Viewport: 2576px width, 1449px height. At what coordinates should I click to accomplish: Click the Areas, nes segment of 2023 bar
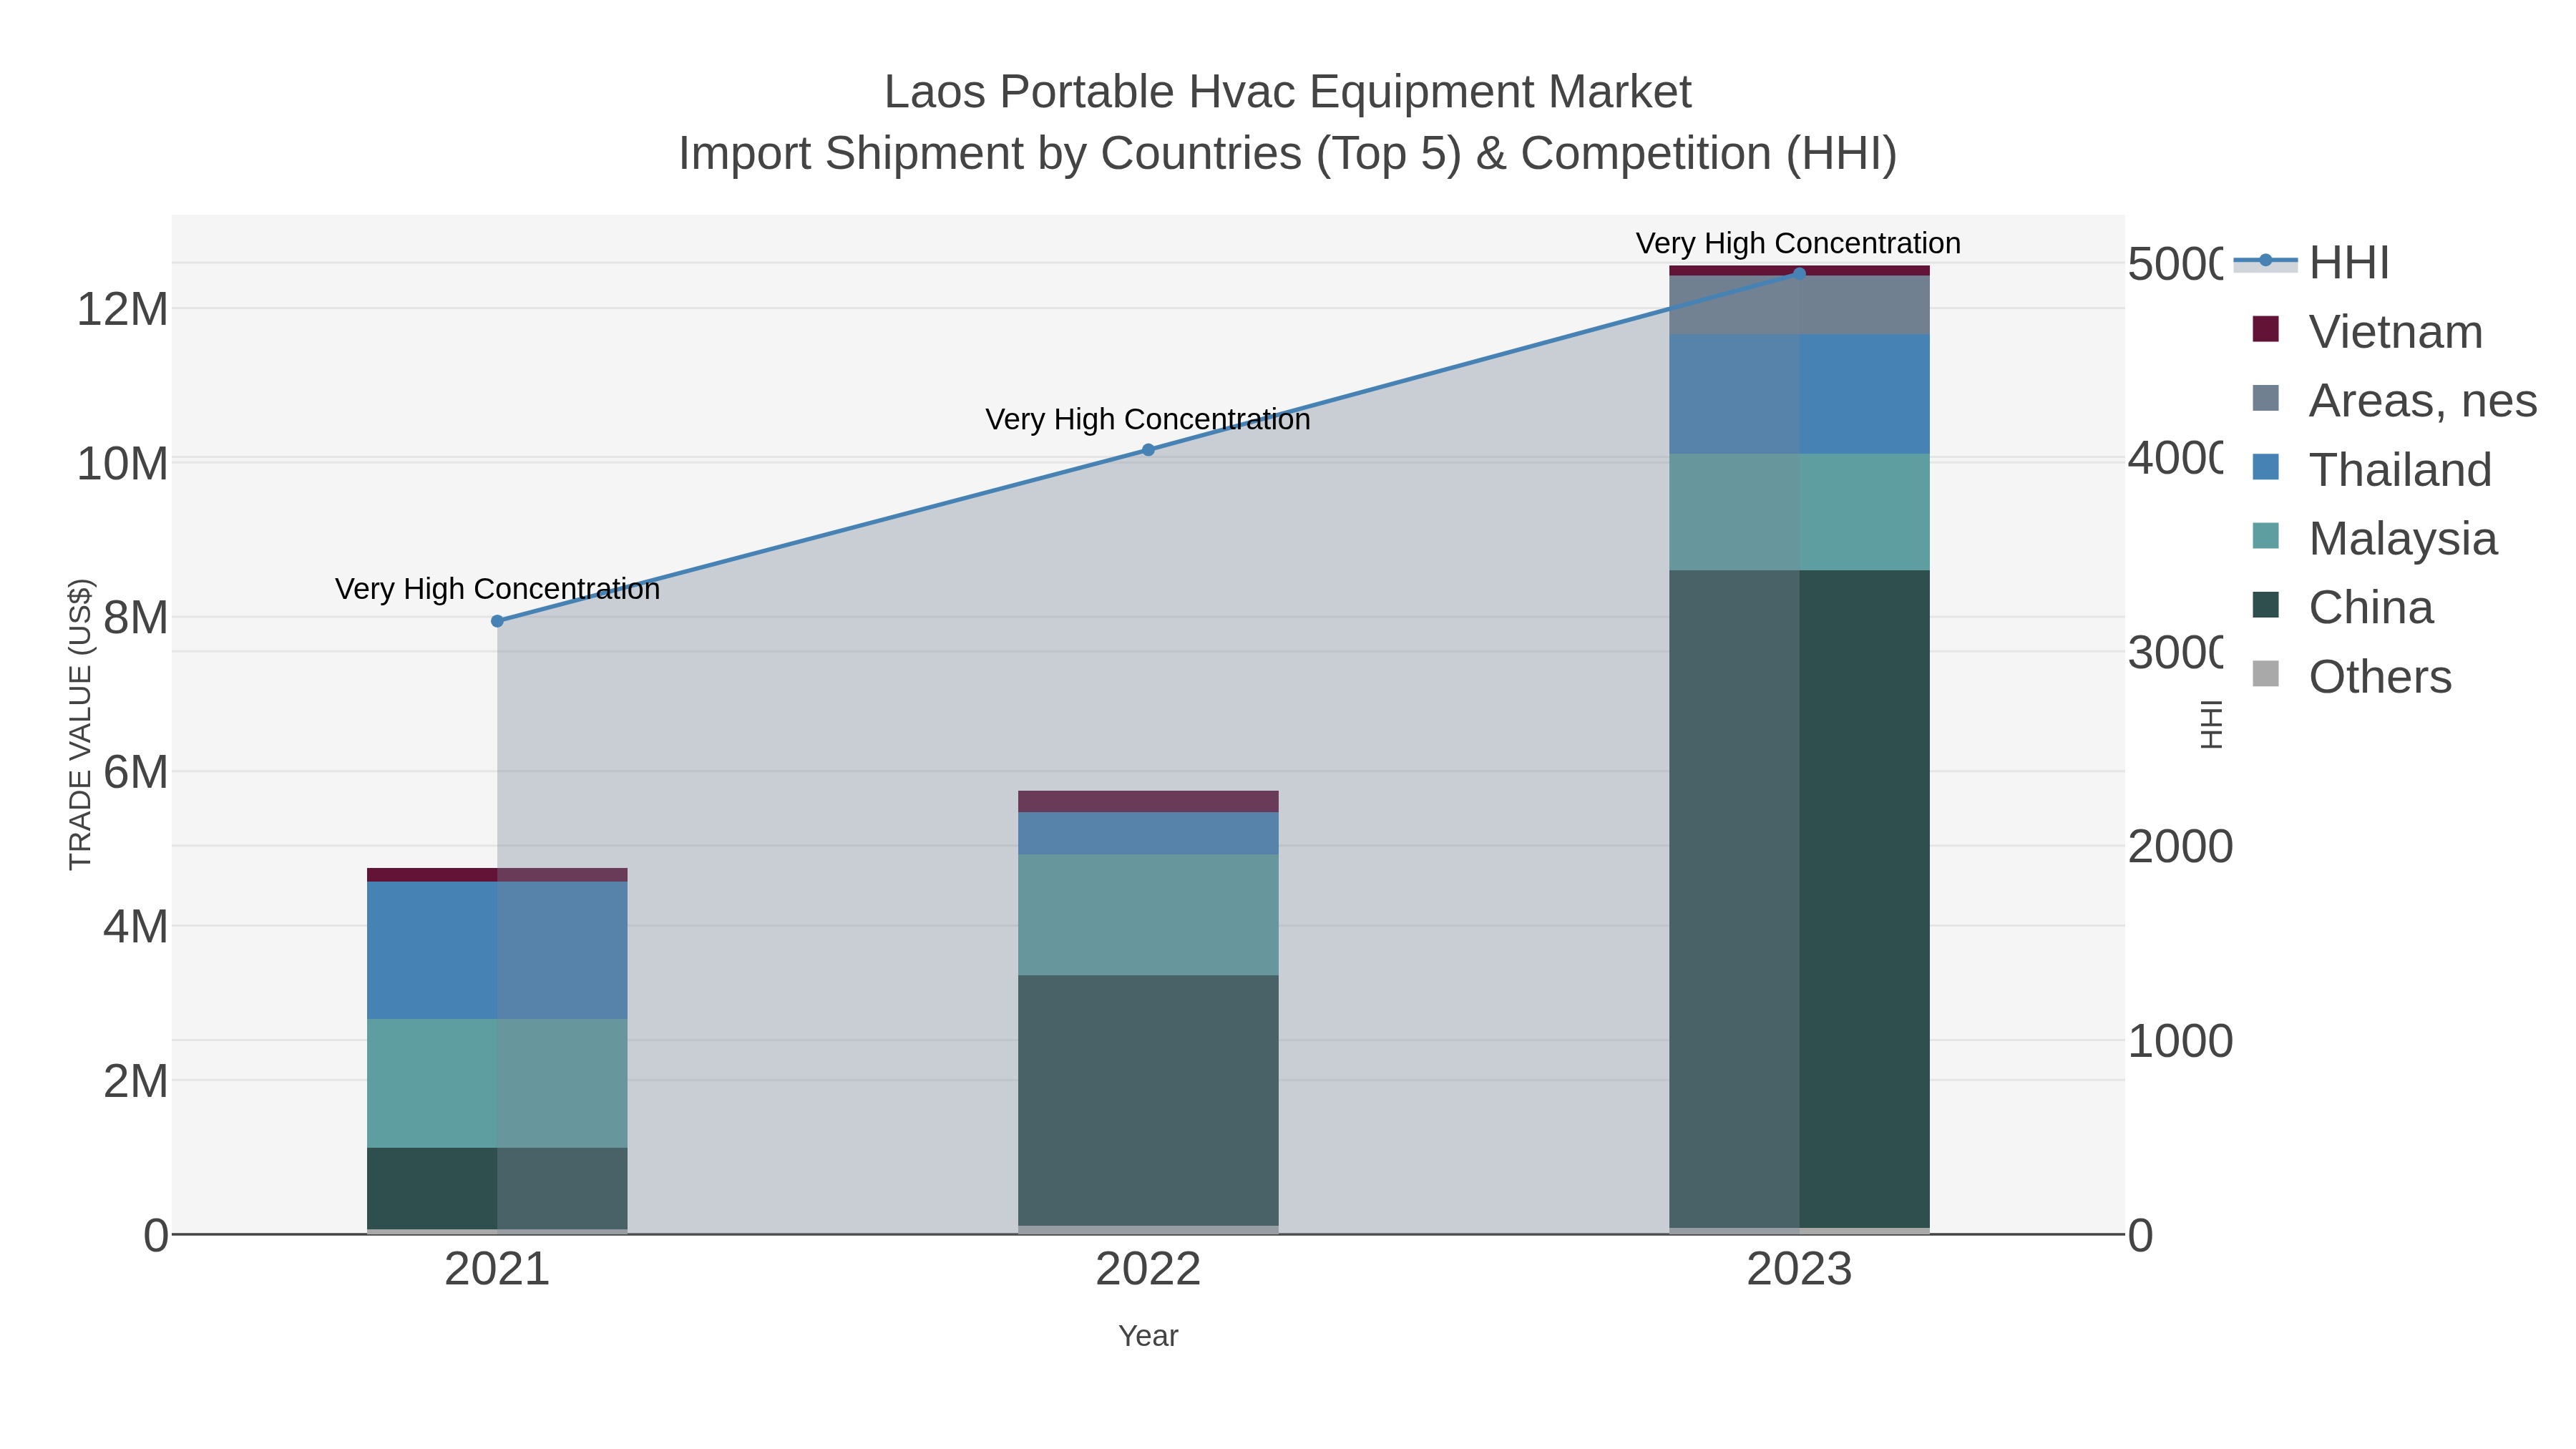coord(1799,305)
